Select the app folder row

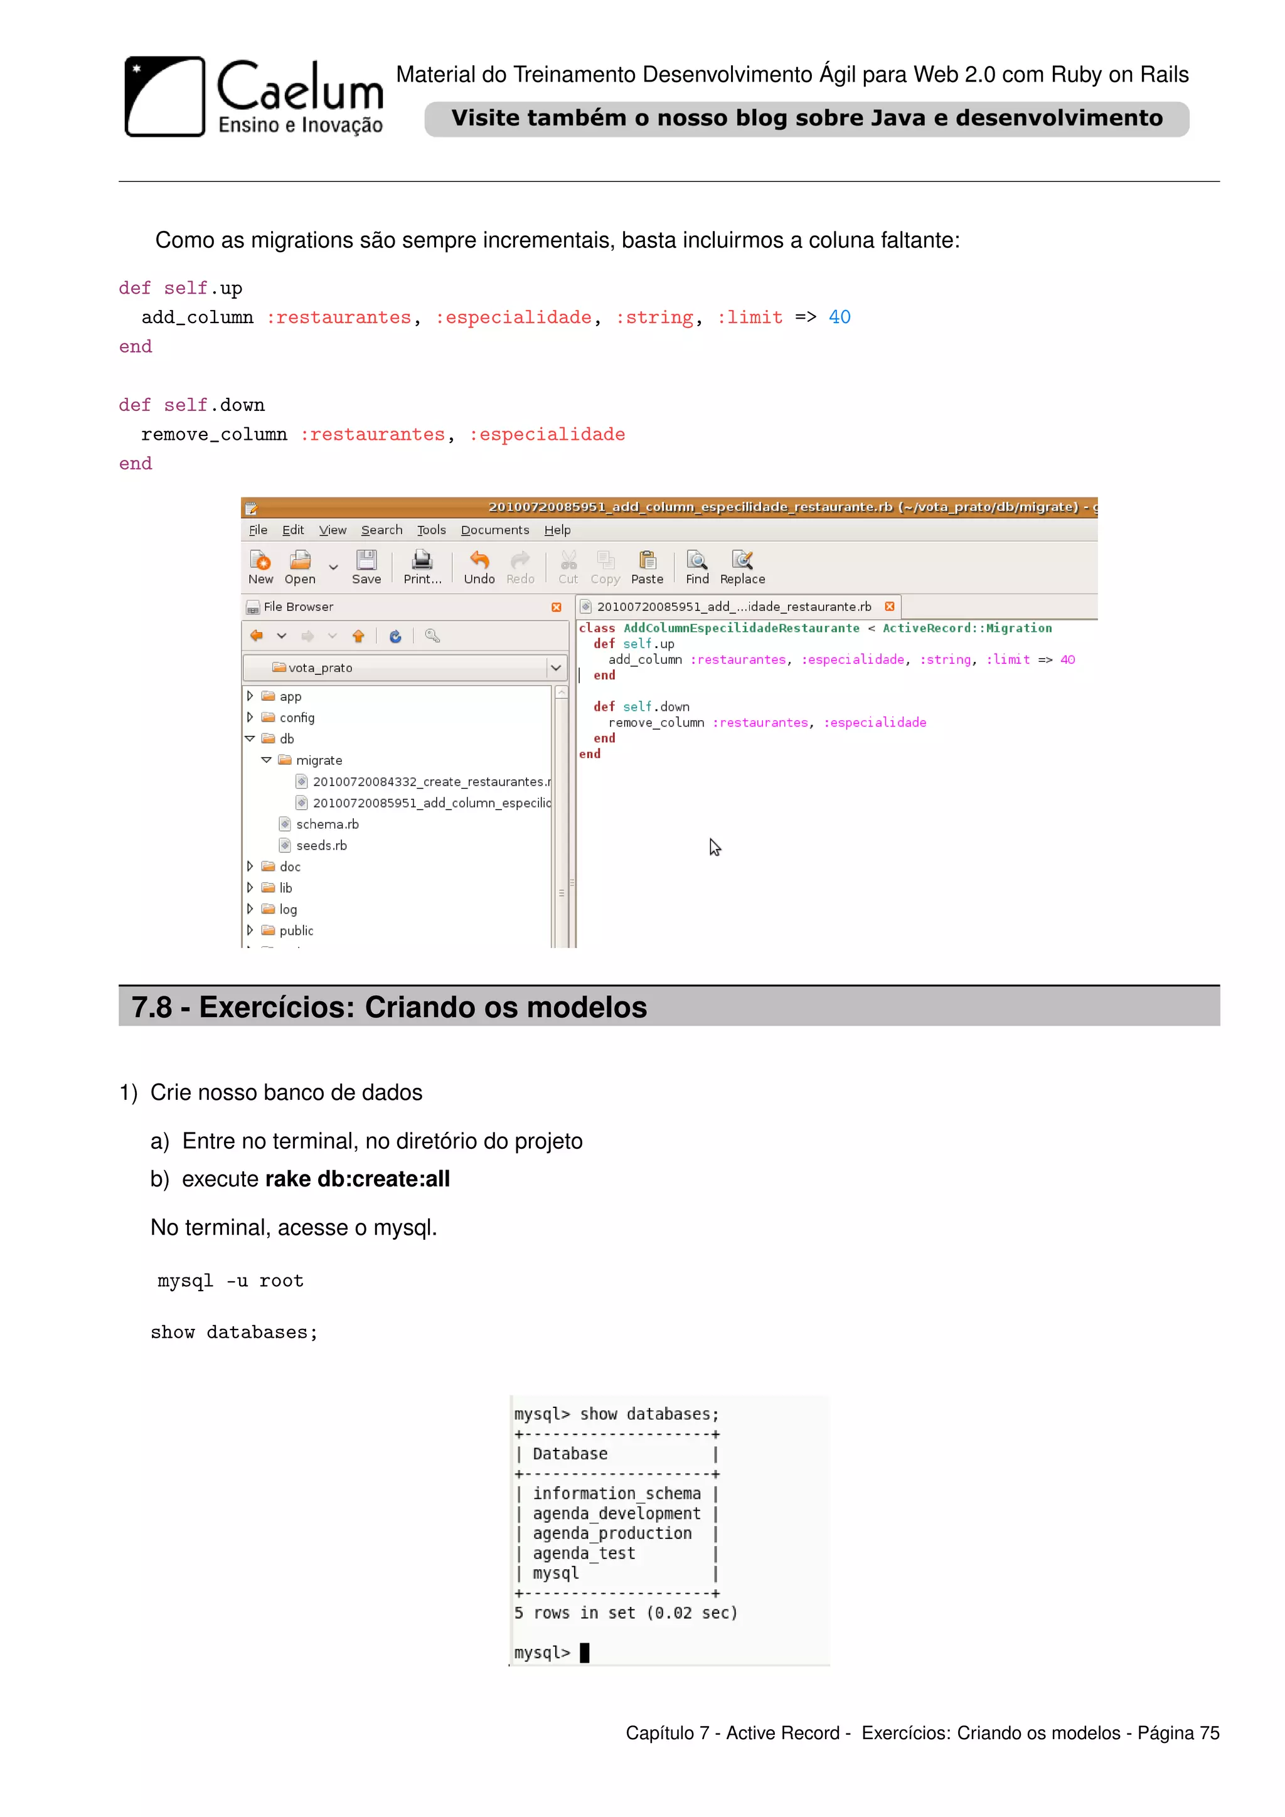(282, 696)
